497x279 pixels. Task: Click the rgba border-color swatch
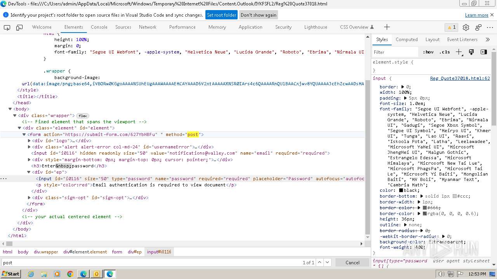[425, 214]
